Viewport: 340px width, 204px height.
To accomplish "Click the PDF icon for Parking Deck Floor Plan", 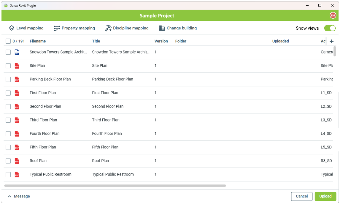I will pos(17,79).
